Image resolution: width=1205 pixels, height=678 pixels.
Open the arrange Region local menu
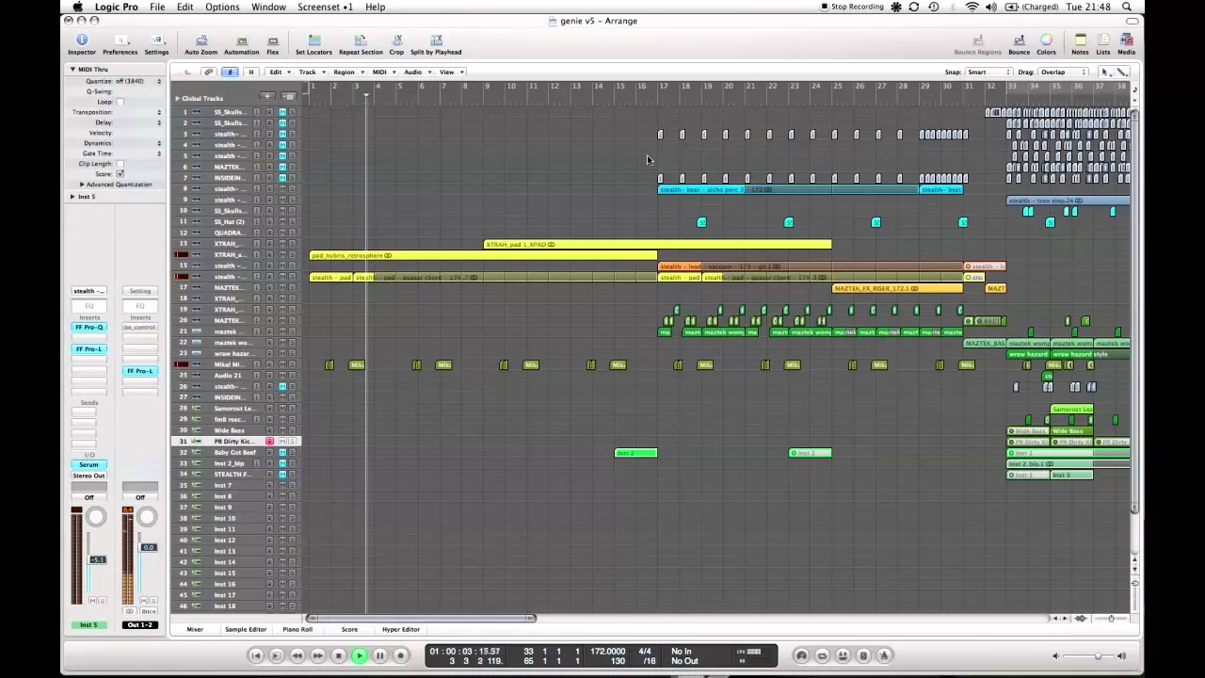[x=347, y=72]
